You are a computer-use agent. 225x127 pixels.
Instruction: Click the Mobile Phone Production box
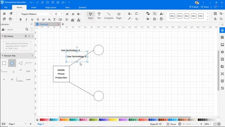(61, 74)
